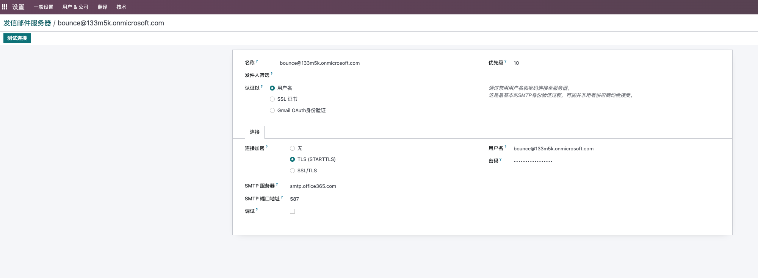The image size is (758, 278).
Task: Choose SSL/TLS connection encryption
Action: point(292,171)
